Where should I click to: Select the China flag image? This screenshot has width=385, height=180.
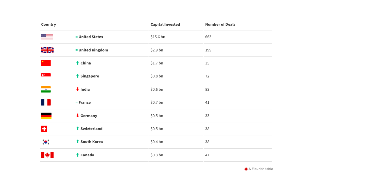[x=46, y=63]
